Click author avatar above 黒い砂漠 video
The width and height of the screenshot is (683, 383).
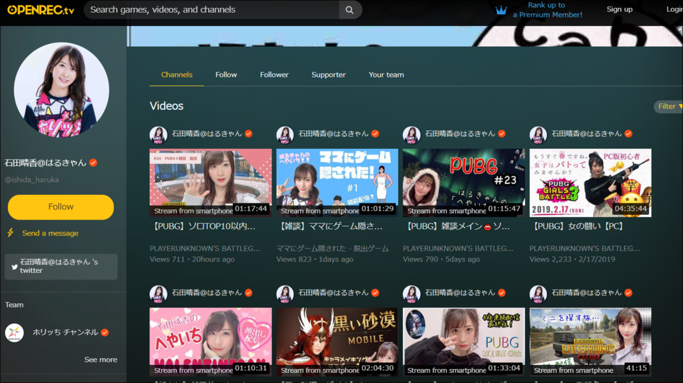click(x=285, y=294)
